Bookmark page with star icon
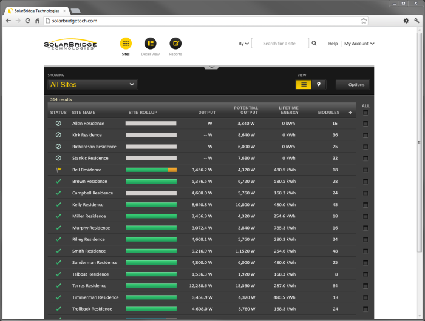Screen dimensions: 425x321 pyautogui.click(x=364, y=21)
